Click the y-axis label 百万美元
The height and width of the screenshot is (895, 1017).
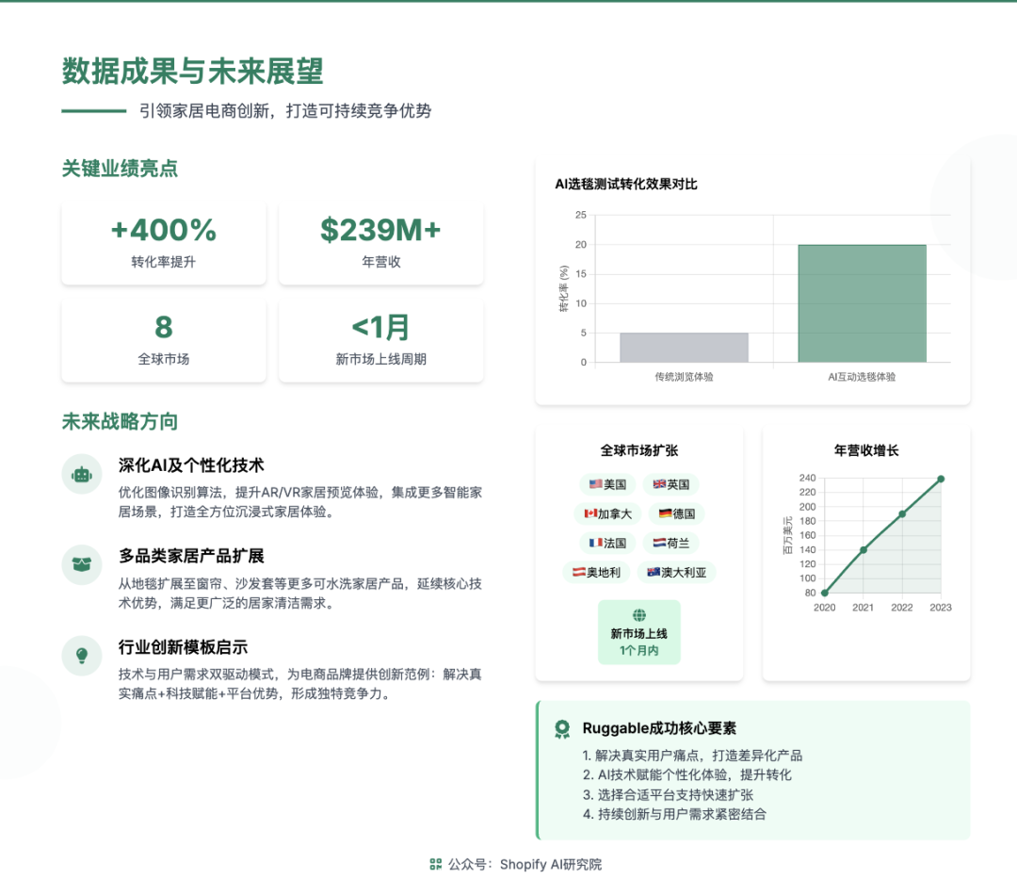pos(788,535)
